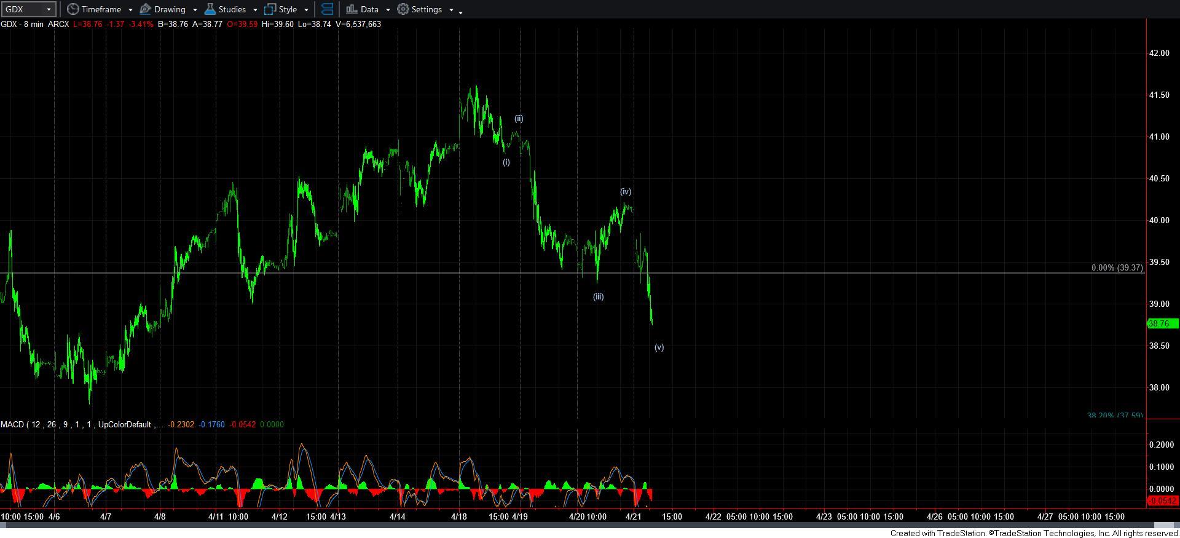
Task: Click the ask A=38.77 value
Action: click(207, 24)
